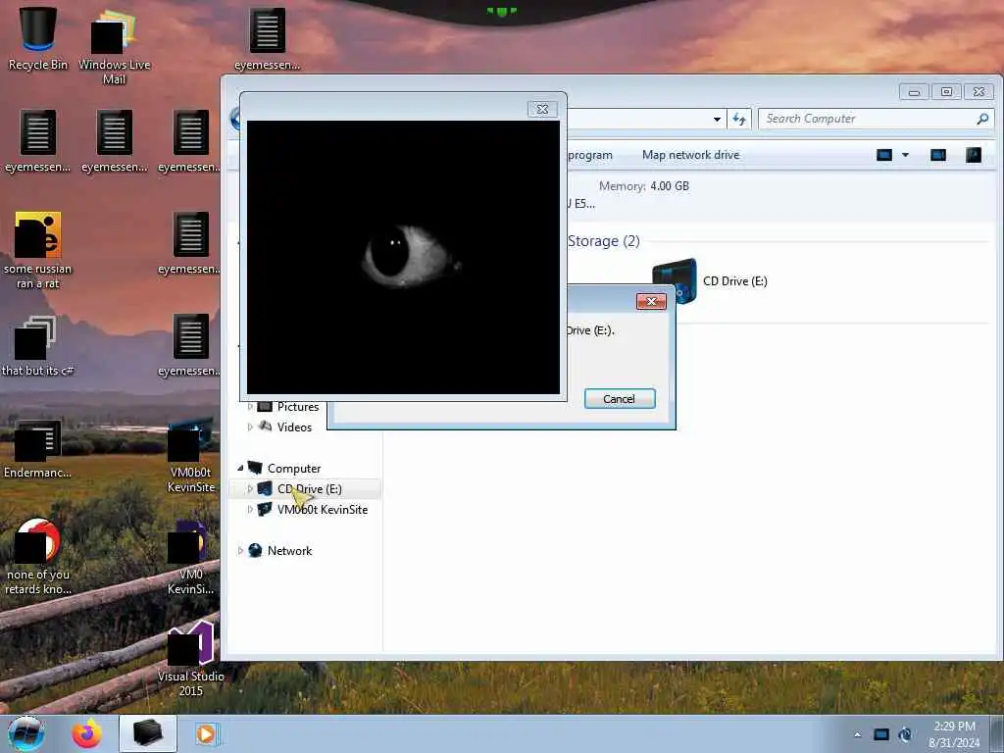1004x753 pixels.
Task: Select the Endermanc... desktop icon
Action: 38,449
